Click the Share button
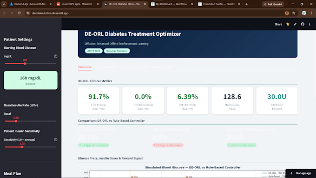Screen dimensions: 316x178 278,24
